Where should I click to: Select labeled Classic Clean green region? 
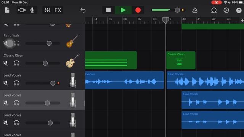click(x=181, y=60)
